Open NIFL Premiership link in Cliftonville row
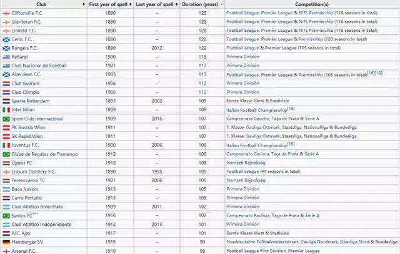 point(316,13)
